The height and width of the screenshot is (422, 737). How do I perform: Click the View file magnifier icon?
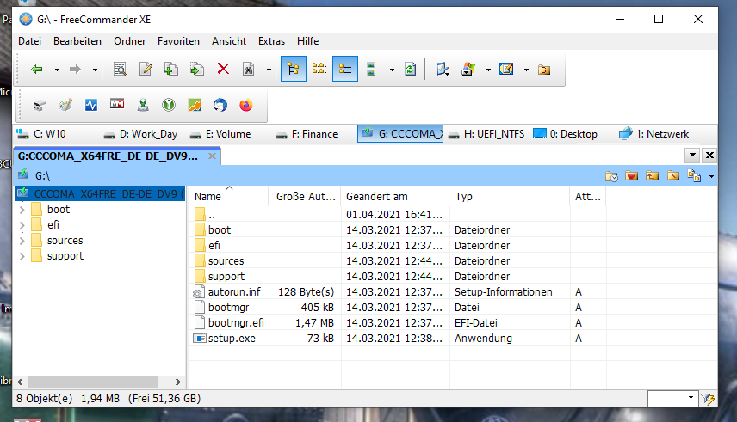pyautogui.click(x=120, y=70)
